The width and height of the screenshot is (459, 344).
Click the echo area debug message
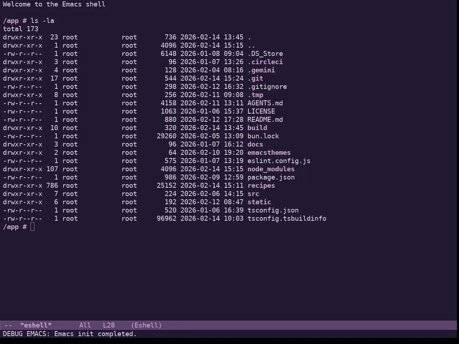[70, 334]
